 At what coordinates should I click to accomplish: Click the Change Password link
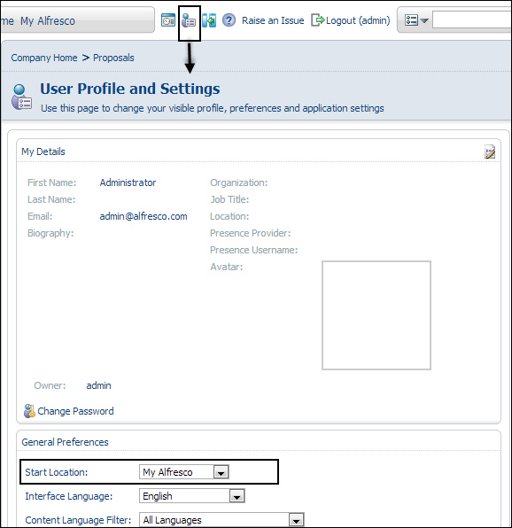click(x=75, y=411)
